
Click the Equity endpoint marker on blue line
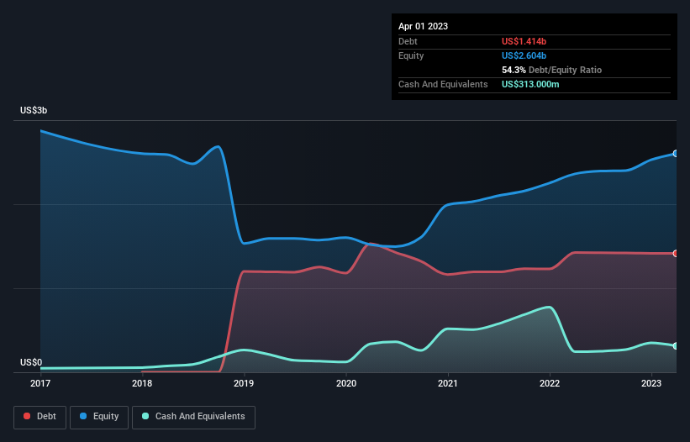[676, 154]
